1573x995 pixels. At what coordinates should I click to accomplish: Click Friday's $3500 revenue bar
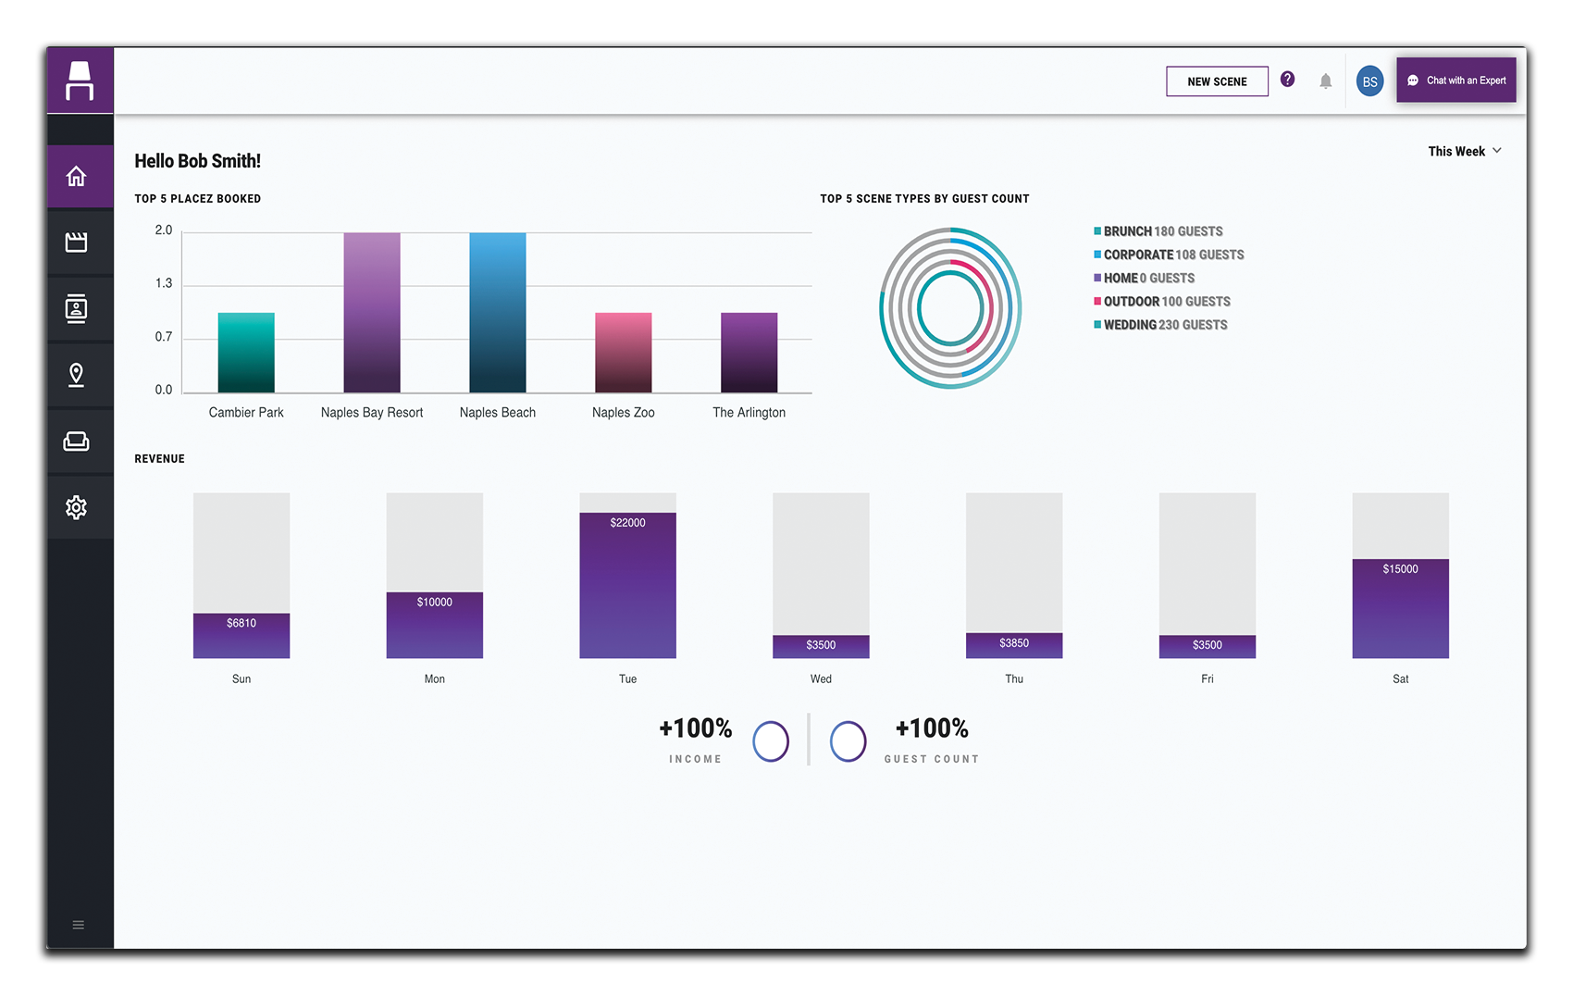click(1208, 647)
